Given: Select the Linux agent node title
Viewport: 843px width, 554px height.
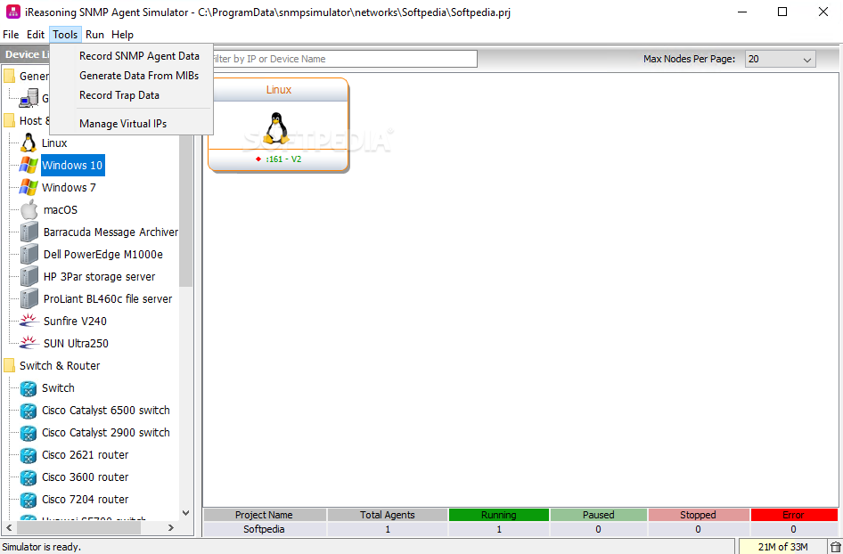Looking at the screenshot, I should click(x=279, y=90).
